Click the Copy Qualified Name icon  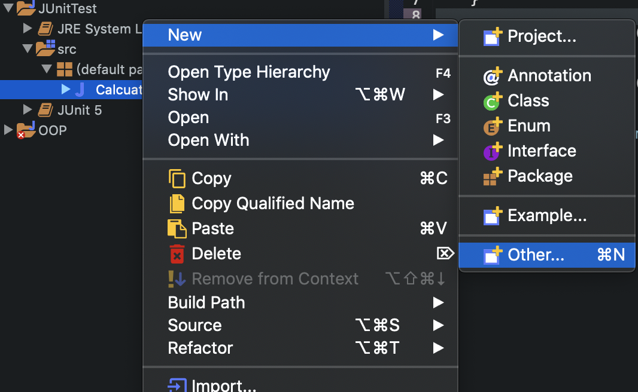pyautogui.click(x=177, y=204)
